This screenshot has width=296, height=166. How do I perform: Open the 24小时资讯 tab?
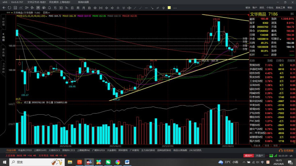pyautogui.click(x=195, y=150)
